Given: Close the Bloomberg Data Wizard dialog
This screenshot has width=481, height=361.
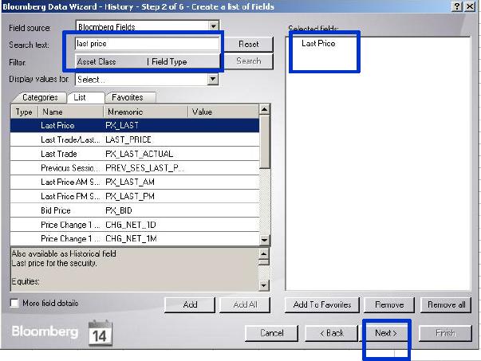Looking at the screenshot, I should [x=470, y=6].
